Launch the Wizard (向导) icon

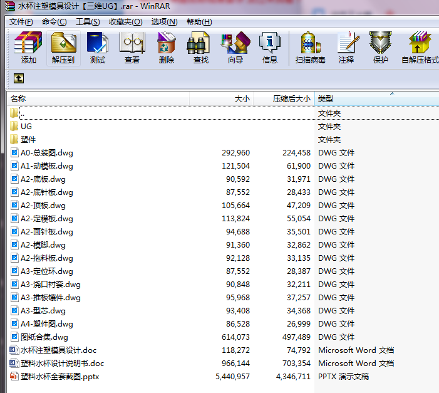(235, 48)
